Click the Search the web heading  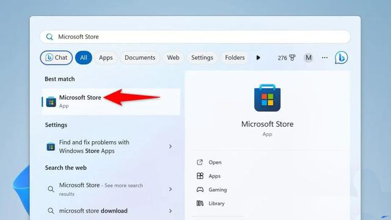66,167
